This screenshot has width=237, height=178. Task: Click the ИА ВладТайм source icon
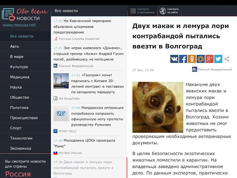click(x=56, y=98)
